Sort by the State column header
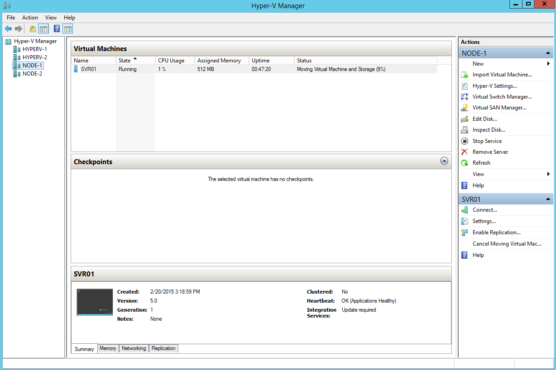This screenshot has width=556, height=370. coord(135,61)
